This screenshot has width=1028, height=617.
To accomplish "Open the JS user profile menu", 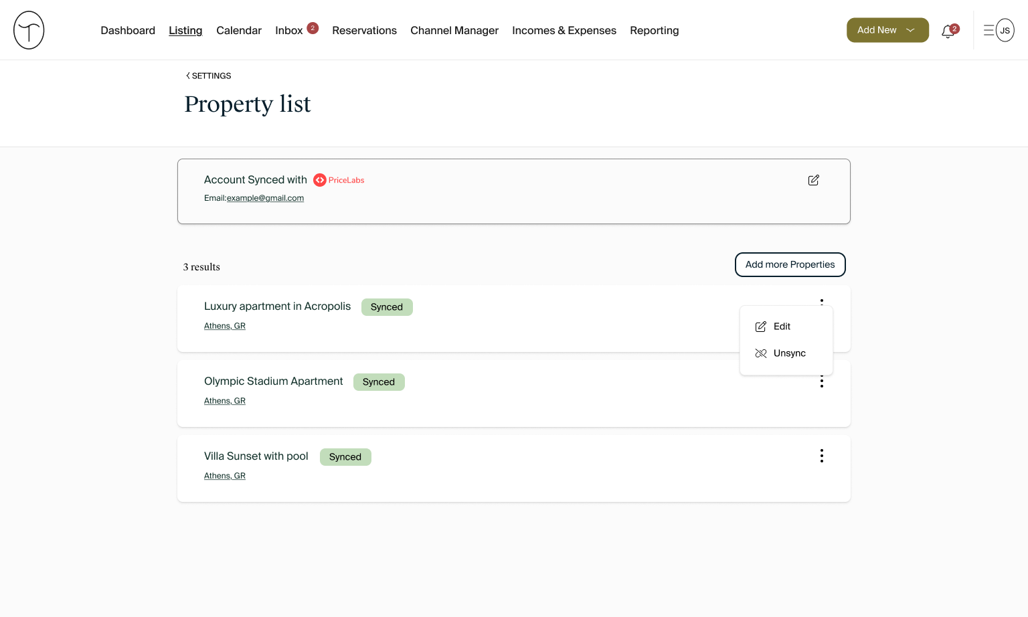I will 1005,30.
